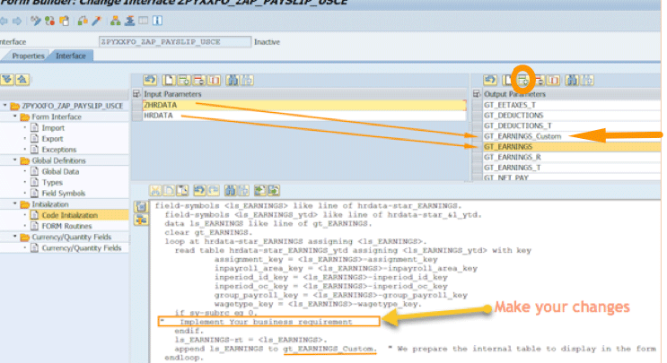Collapse the ZPYXXFO_ZAP_PAYSLIP_USCE root node

5,105
